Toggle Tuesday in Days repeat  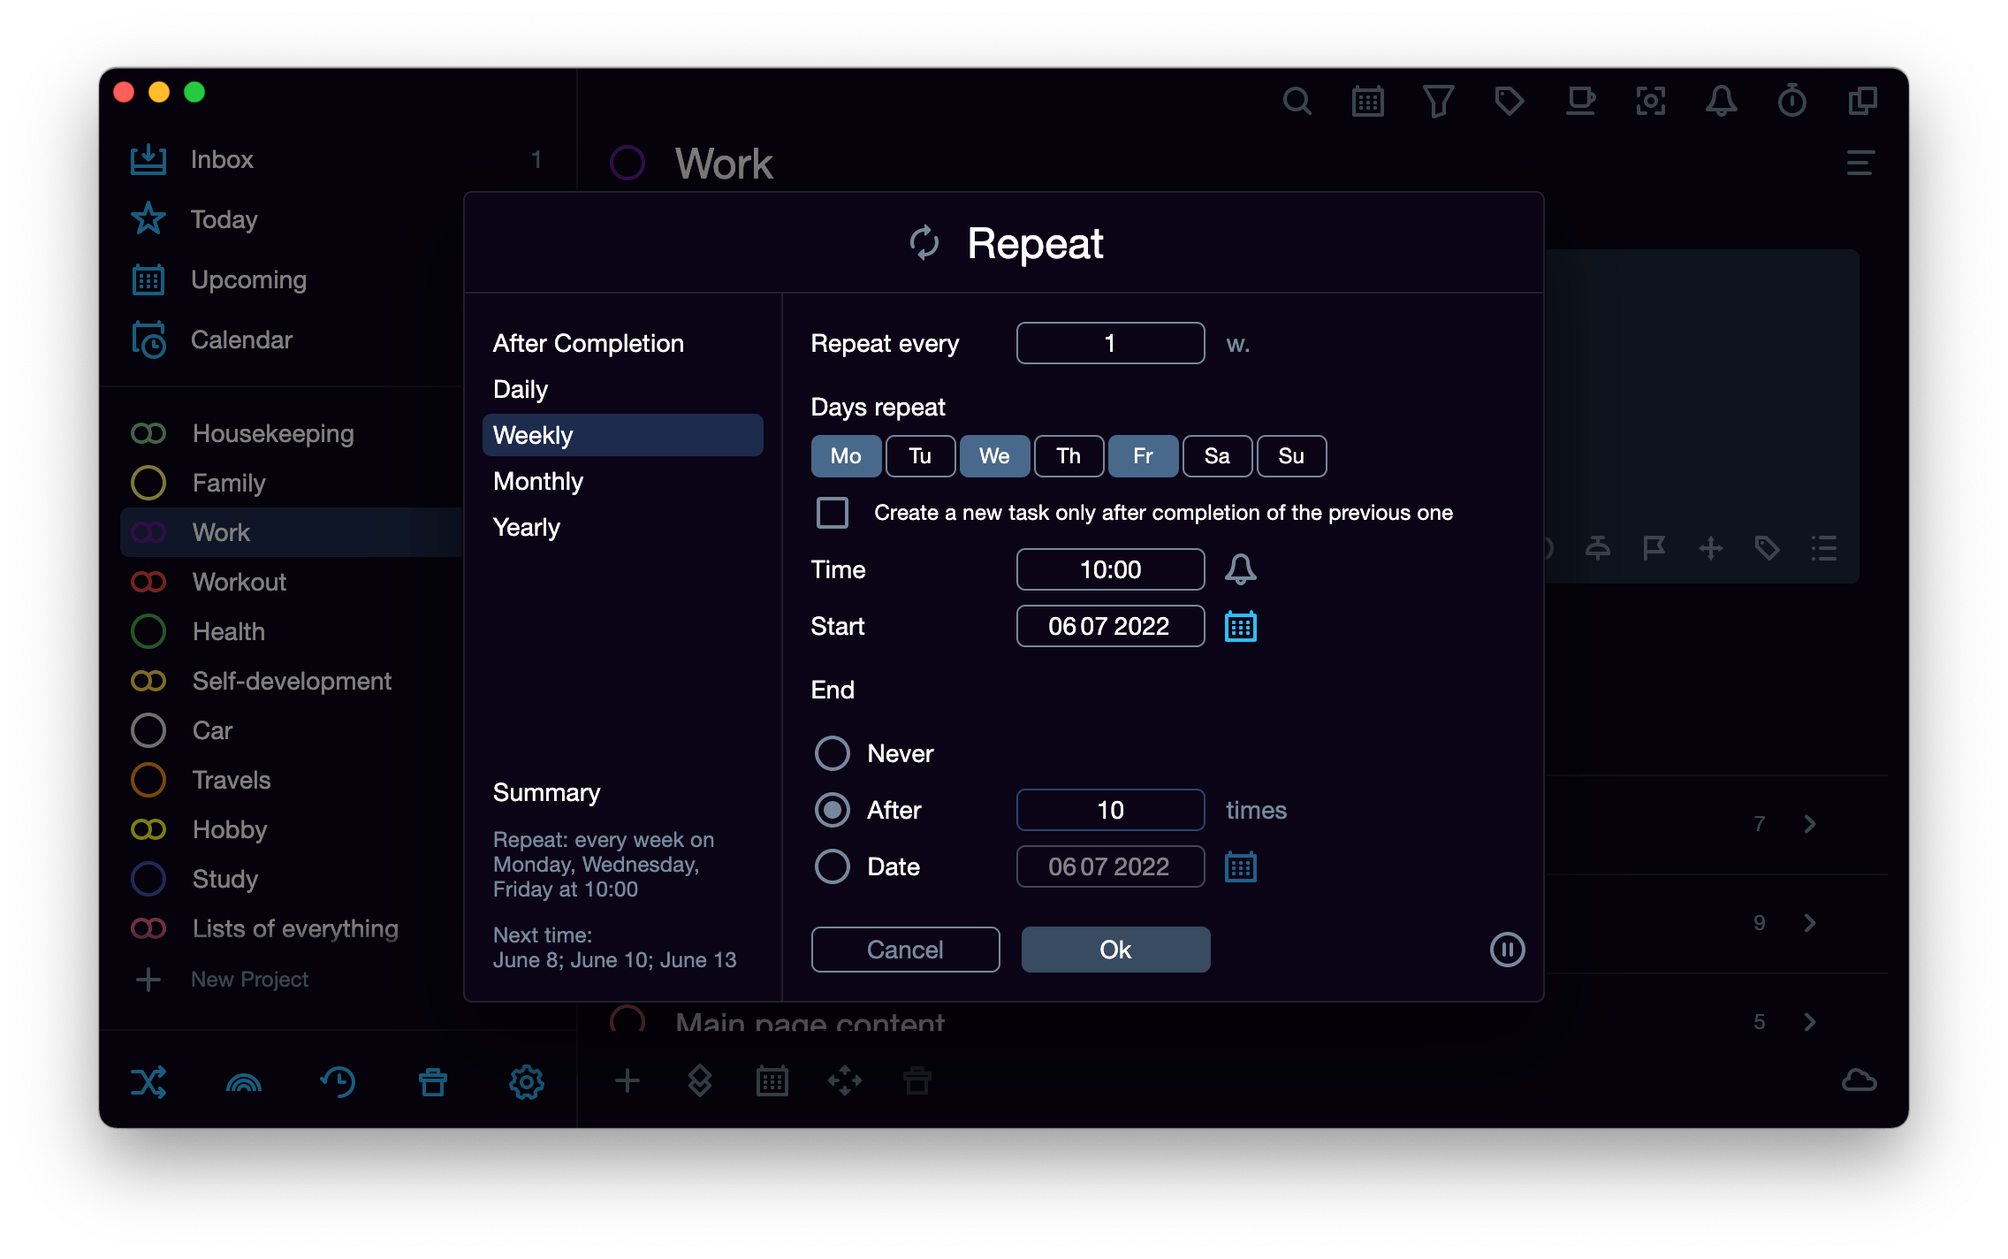pyautogui.click(x=920, y=456)
